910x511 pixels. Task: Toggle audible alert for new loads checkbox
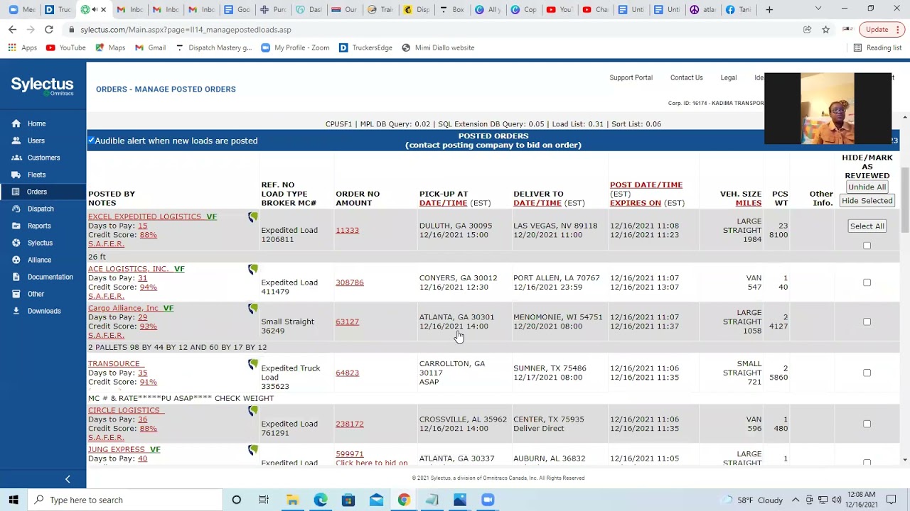91,141
